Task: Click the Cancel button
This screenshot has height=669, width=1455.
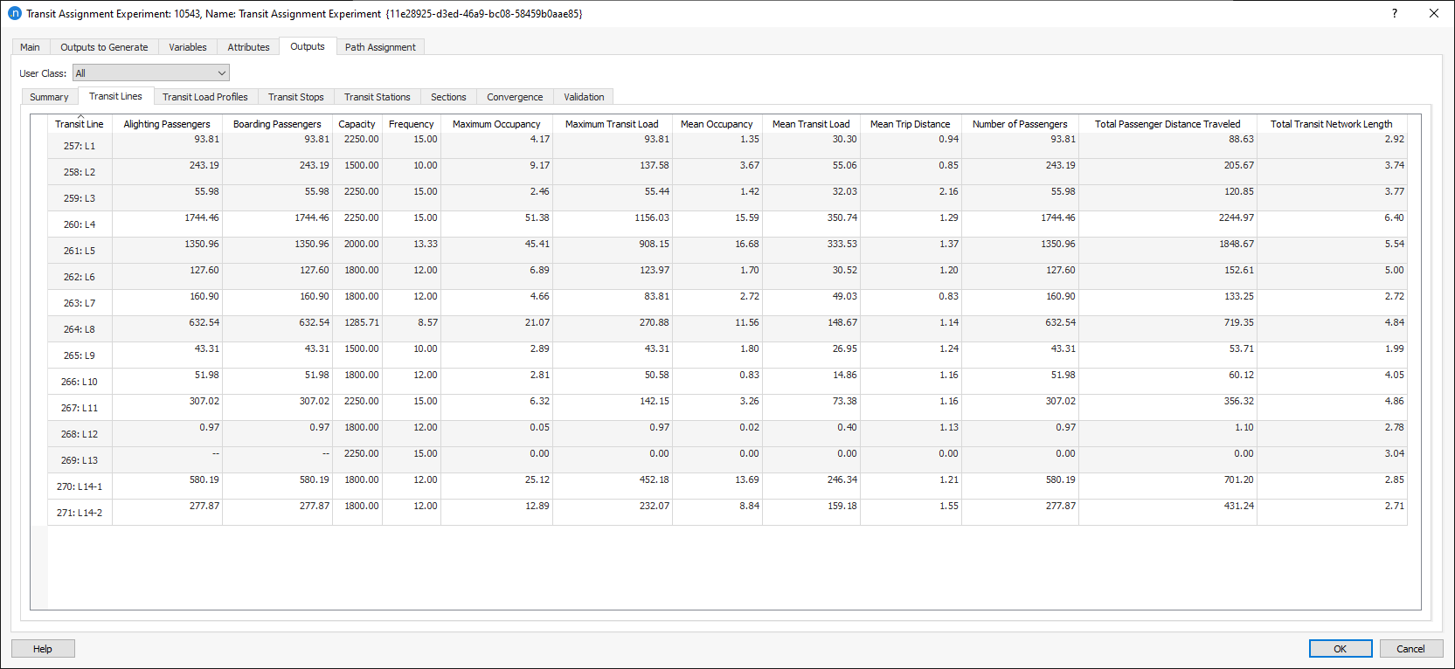Action: [x=1410, y=649]
